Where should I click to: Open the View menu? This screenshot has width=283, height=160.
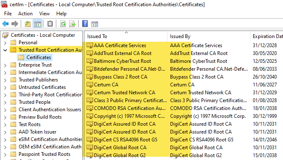[44, 14]
